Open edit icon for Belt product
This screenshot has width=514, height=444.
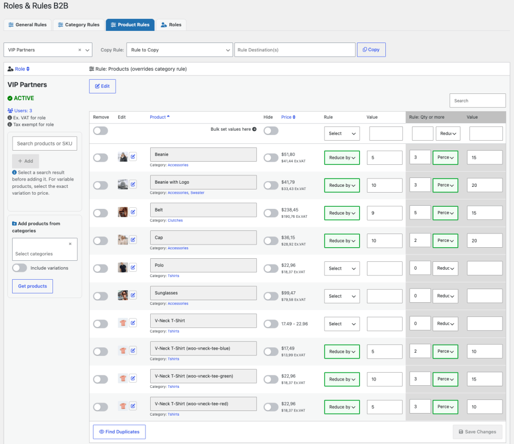click(133, 212)
